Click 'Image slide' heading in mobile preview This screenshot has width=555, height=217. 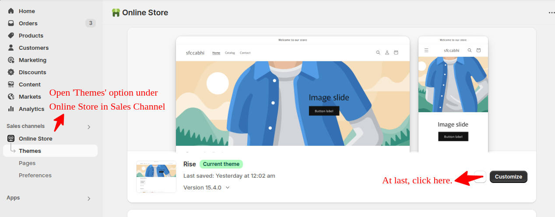(x=453, y=124)
